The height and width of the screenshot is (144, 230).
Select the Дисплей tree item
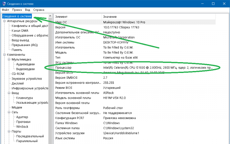pyautogui.click(x=18, y=83)
